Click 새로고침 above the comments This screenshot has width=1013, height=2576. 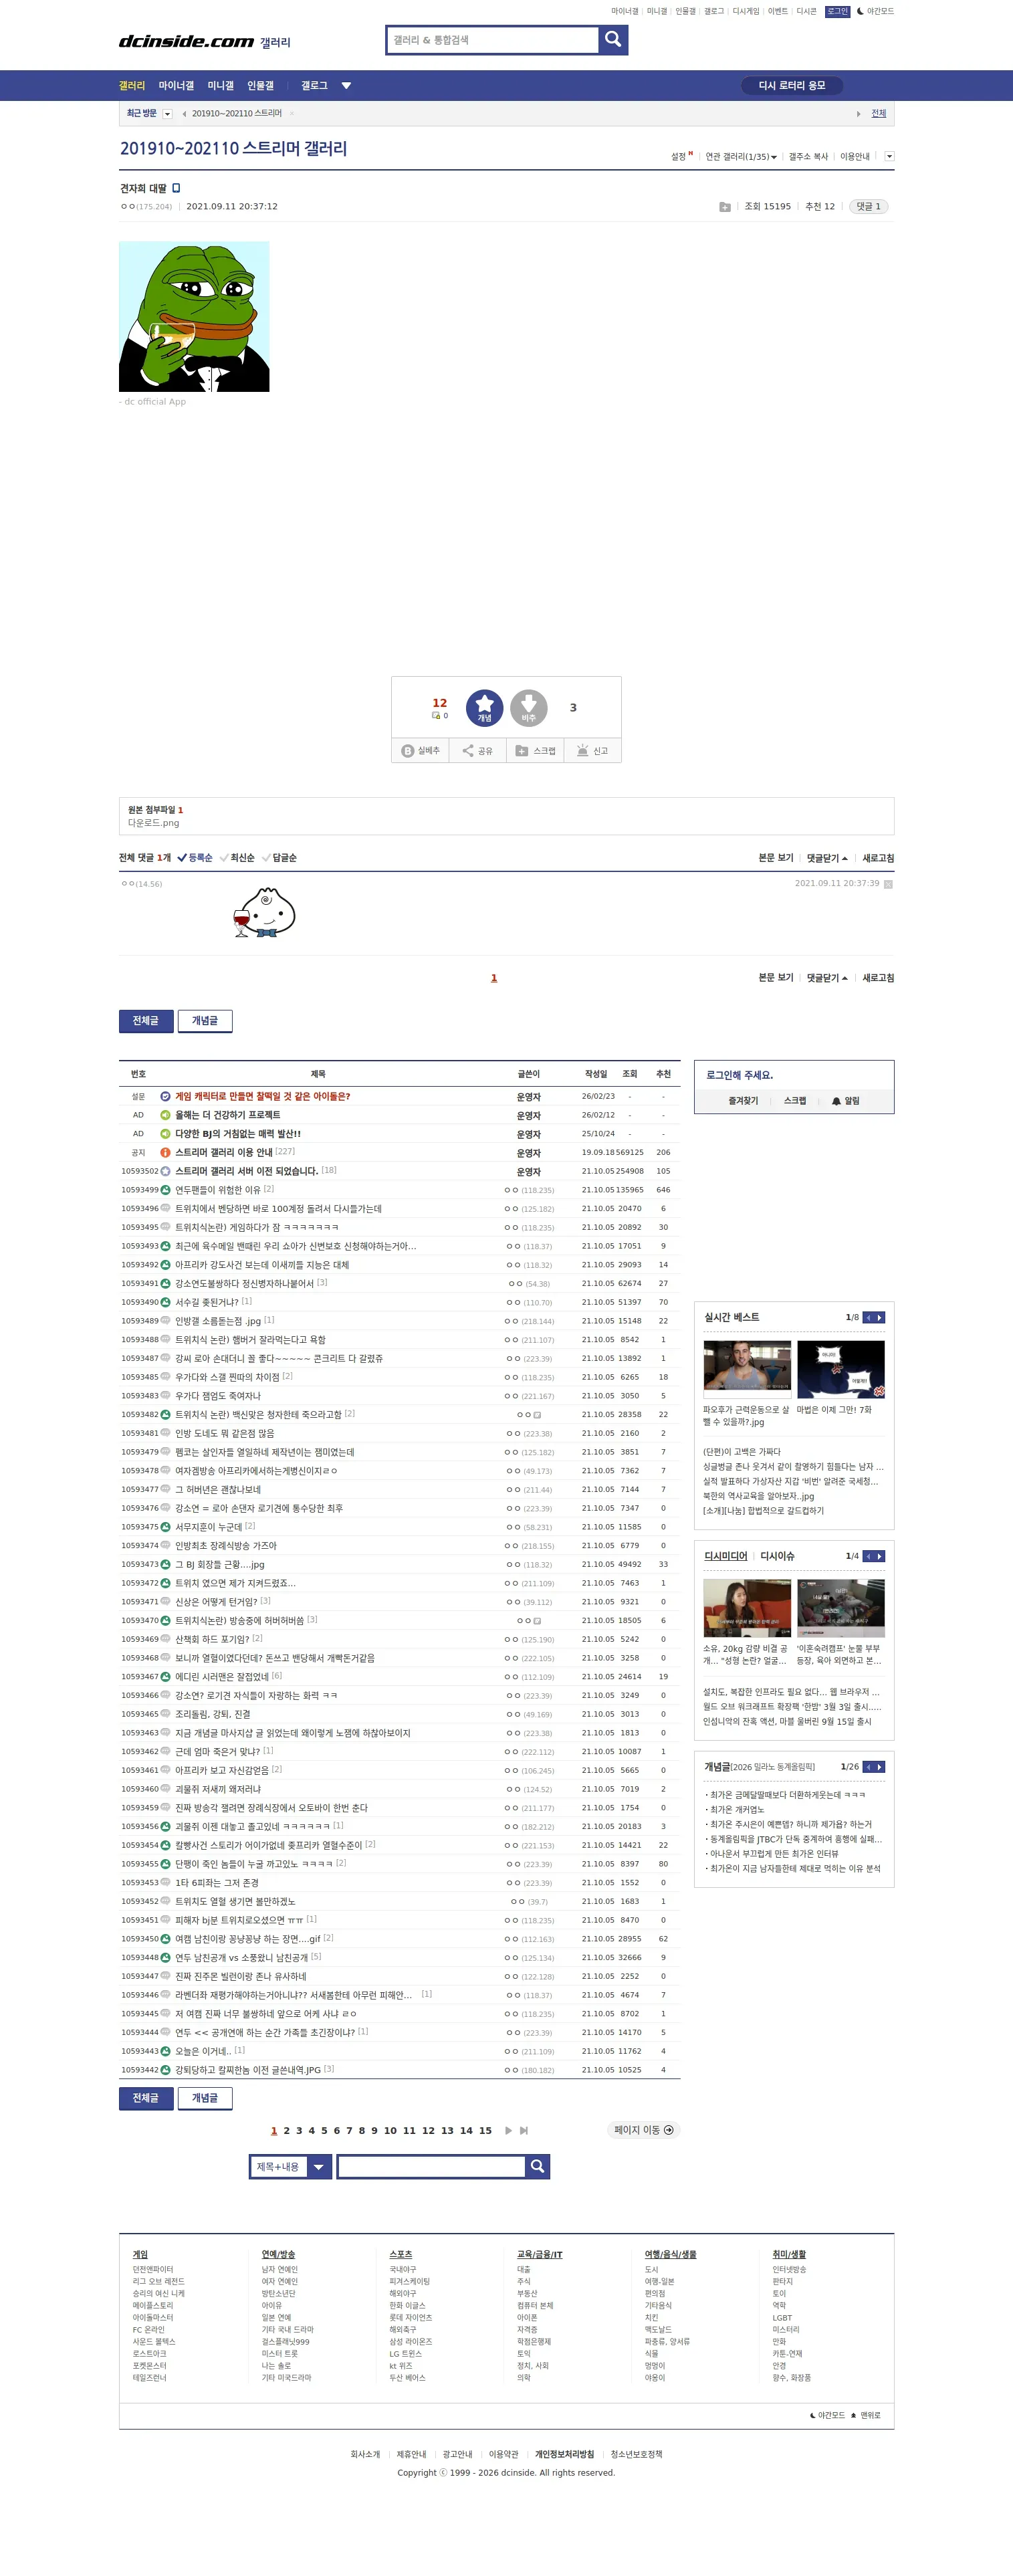(x=878, y=858)
